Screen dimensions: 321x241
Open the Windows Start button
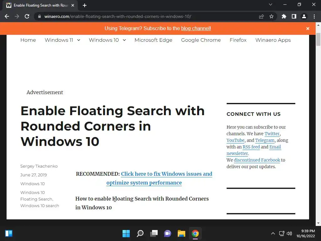click(x=126, y=233)
